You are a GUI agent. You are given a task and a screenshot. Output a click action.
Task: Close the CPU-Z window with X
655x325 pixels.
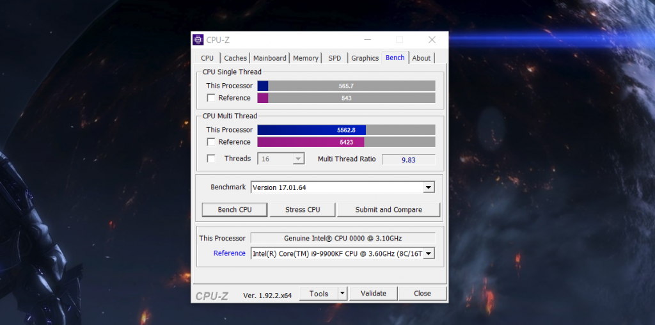432,40
